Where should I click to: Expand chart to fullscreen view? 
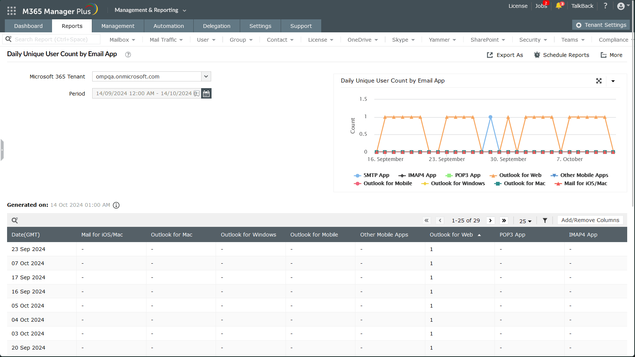599,81
